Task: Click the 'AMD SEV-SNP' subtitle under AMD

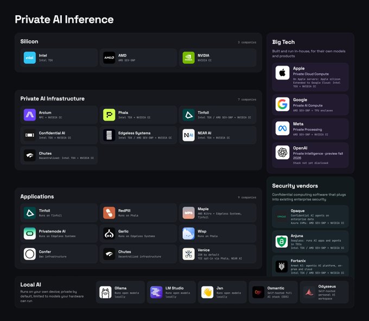Action: tap(126, 60)
